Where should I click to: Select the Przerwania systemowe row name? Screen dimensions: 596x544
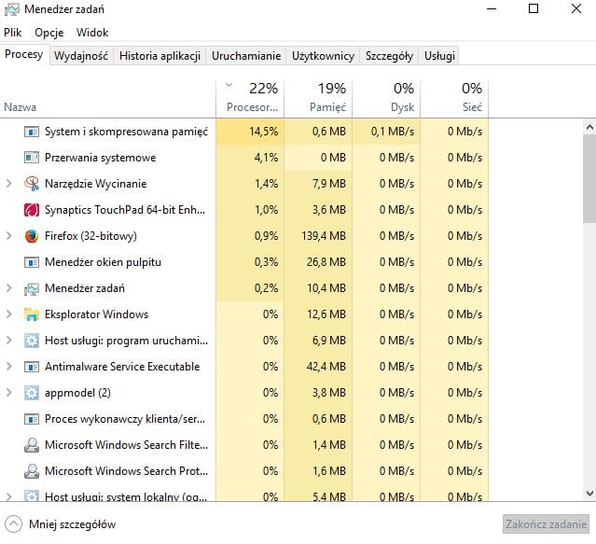click(x=101, y=158)
